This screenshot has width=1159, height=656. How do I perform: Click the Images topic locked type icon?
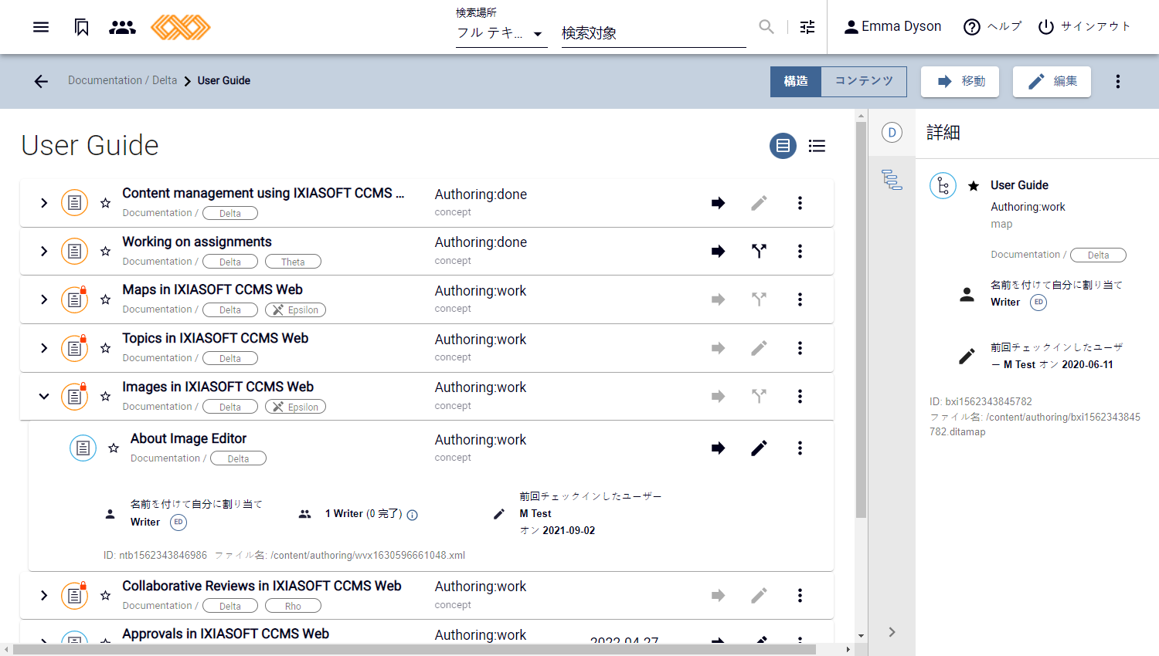coord(74,397)
